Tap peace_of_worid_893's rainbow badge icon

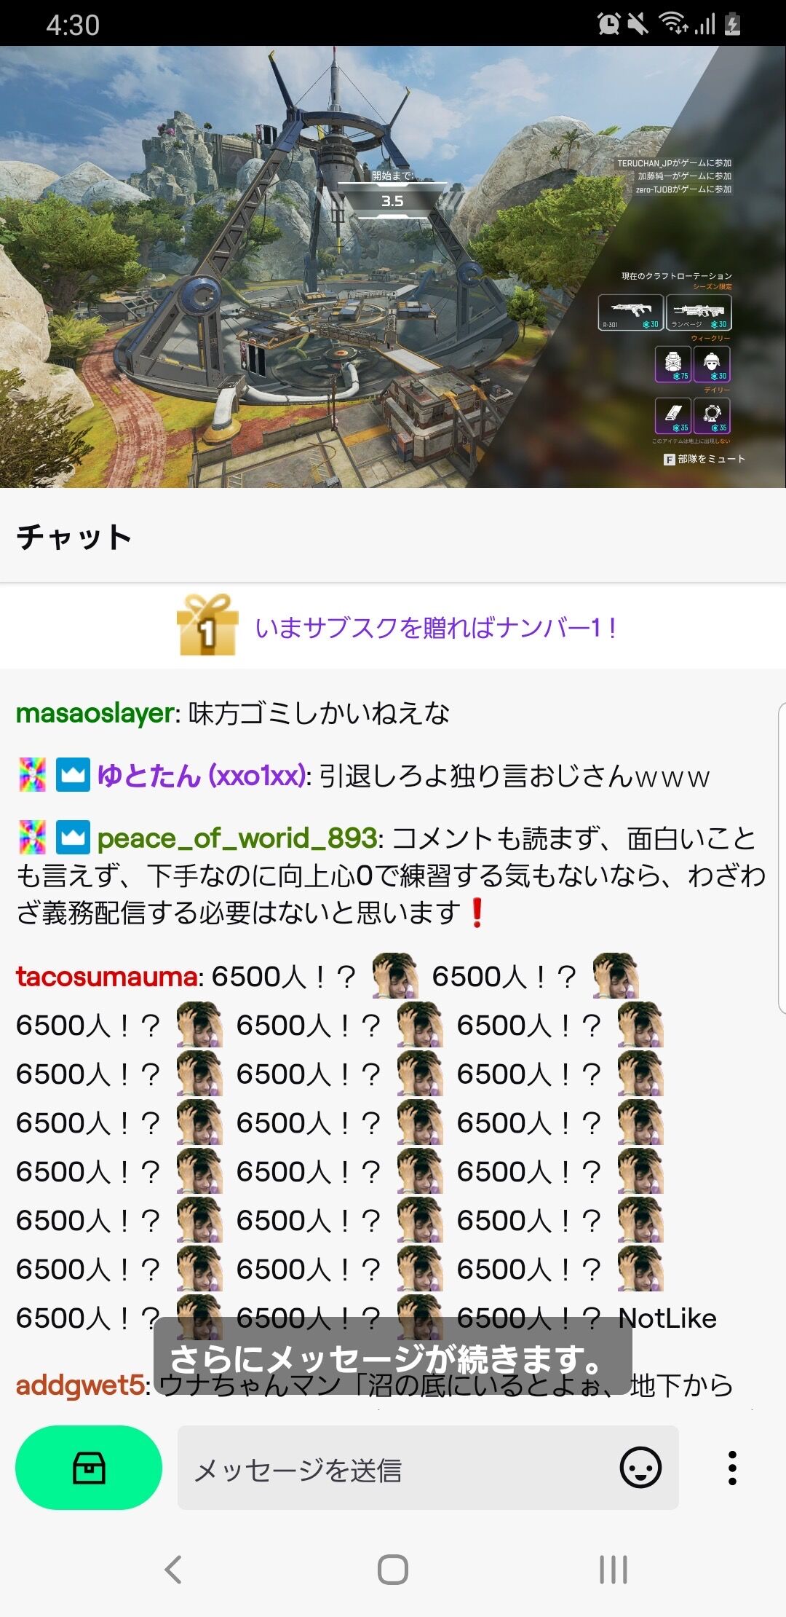click(x=32, y=838)
